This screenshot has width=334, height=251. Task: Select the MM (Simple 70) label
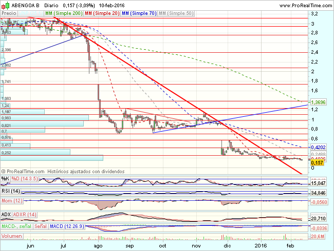139,13
